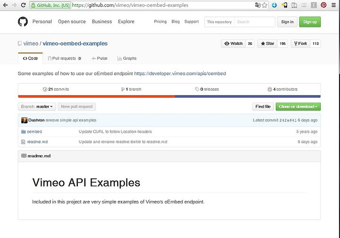Open the Business navigation item

(102, 21)
